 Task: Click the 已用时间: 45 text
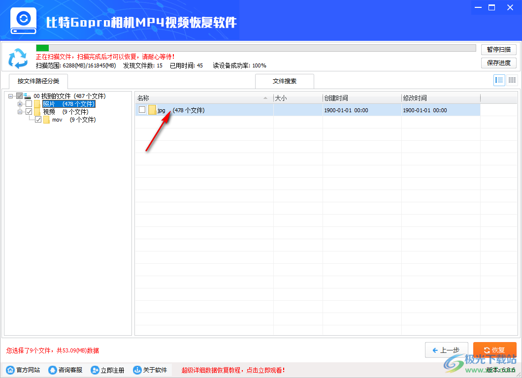click(x=186, y=65)
